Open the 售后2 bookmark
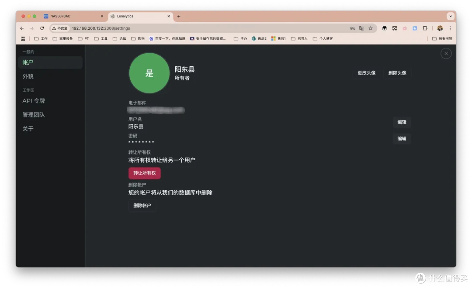The image size is (472, 288). (x=259, y=38)
